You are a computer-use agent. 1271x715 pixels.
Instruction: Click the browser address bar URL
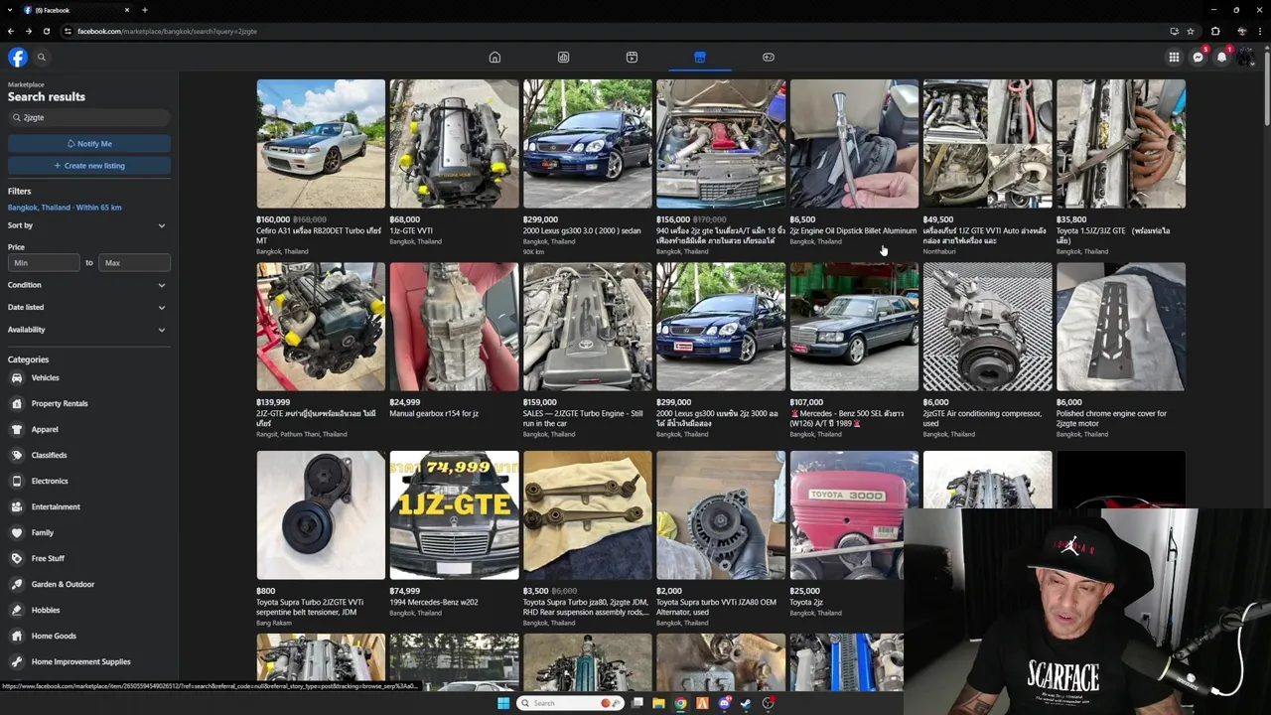click(167, 31)
